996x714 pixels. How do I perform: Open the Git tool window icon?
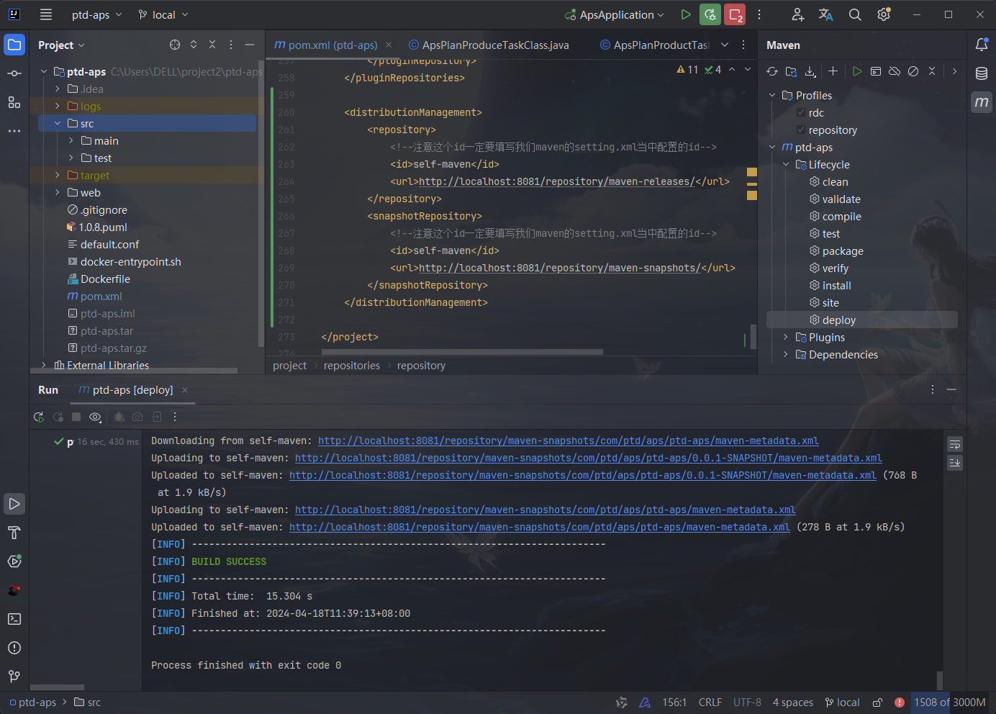coord(14,677)
